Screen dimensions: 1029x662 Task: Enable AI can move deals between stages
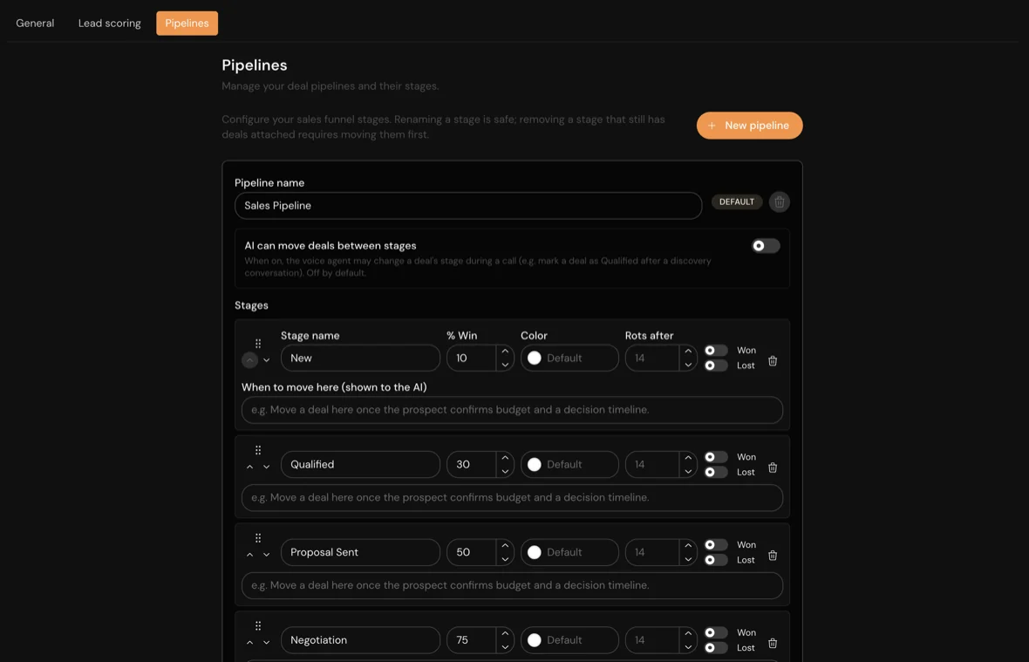(765, 246)
